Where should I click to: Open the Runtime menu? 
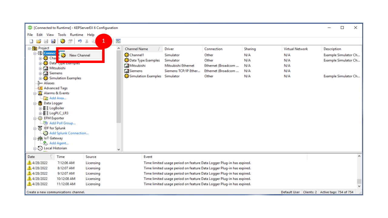(77, 35)
